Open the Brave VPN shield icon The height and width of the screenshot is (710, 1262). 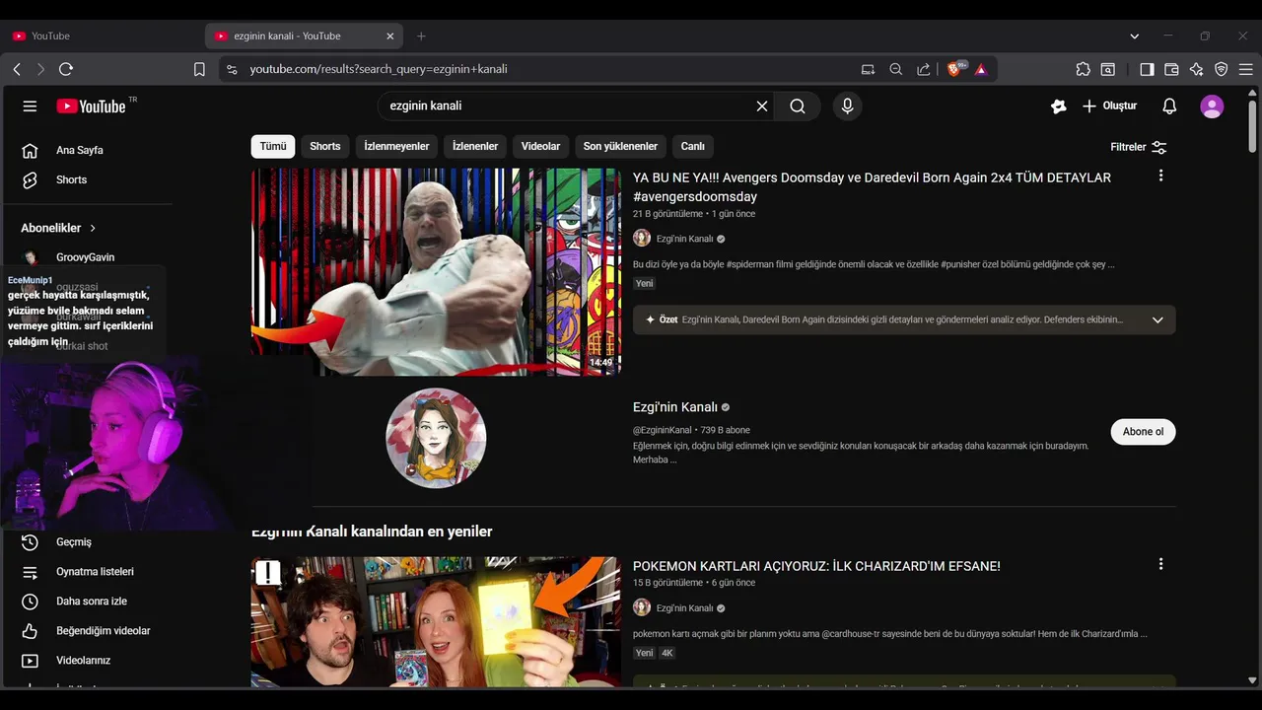tap(1221, 69)
